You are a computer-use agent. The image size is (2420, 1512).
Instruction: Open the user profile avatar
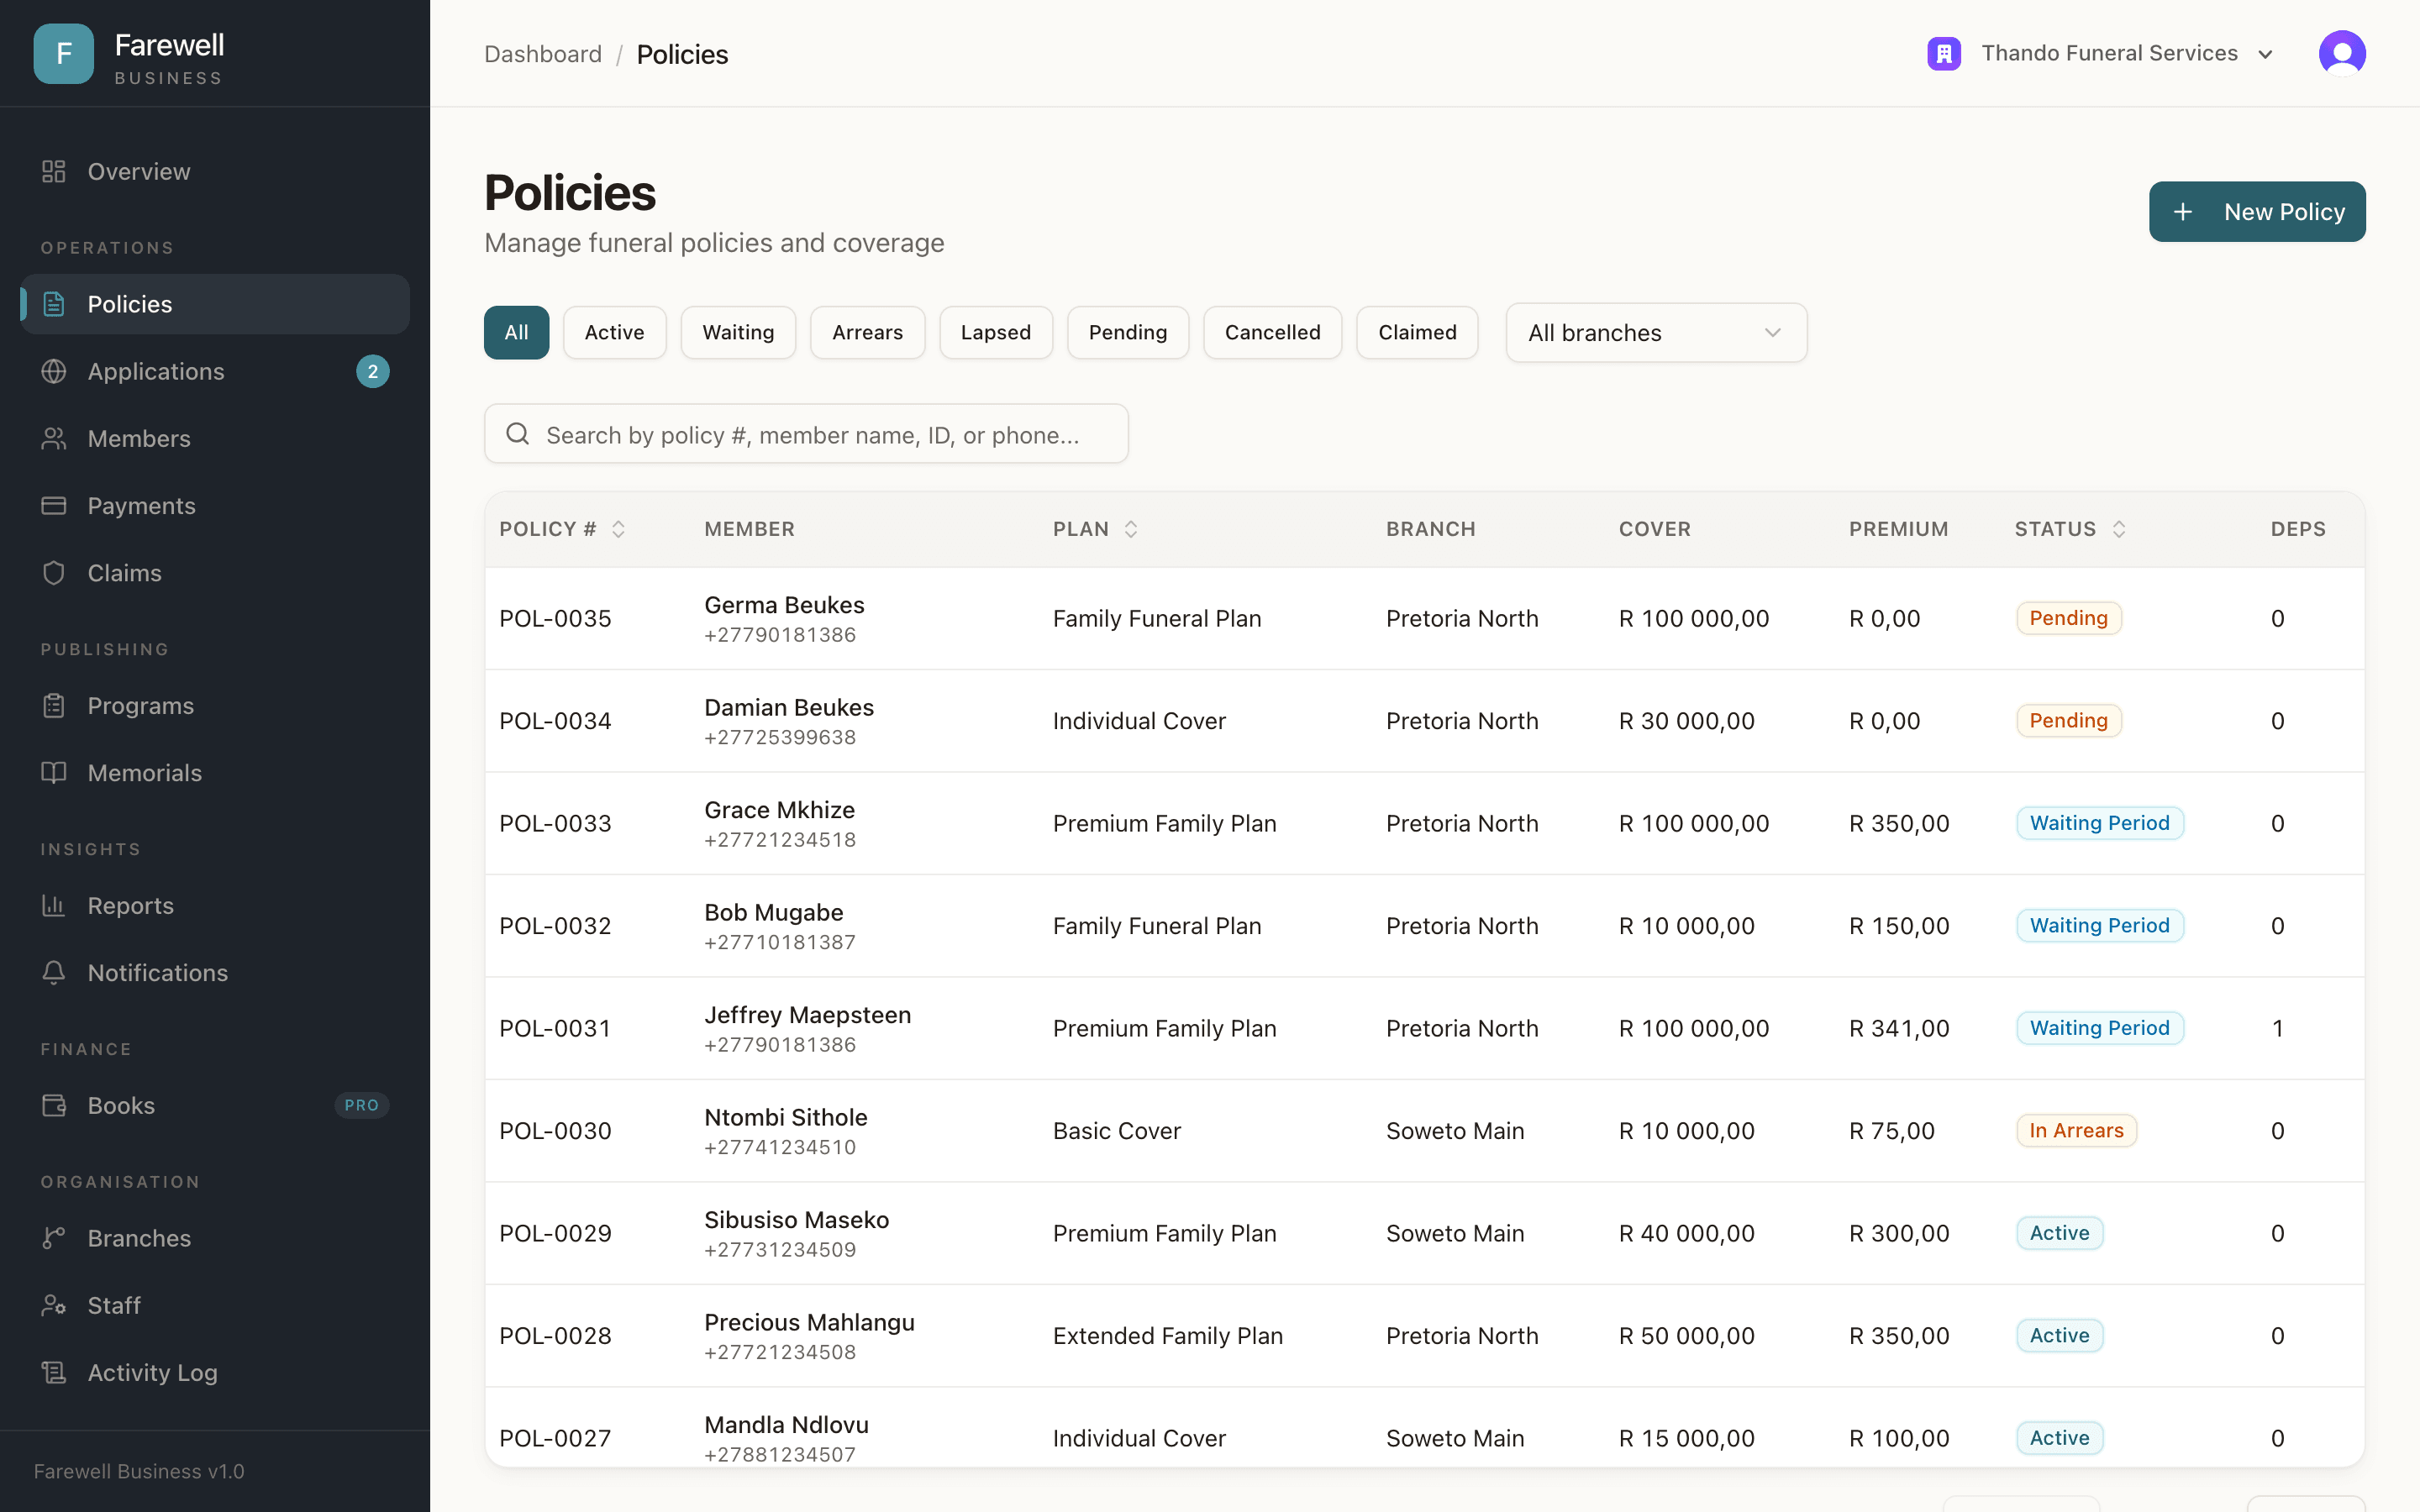tap(2342, 53)
